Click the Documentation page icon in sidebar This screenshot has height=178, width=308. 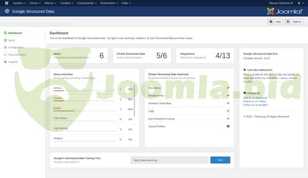click(5, 55)
